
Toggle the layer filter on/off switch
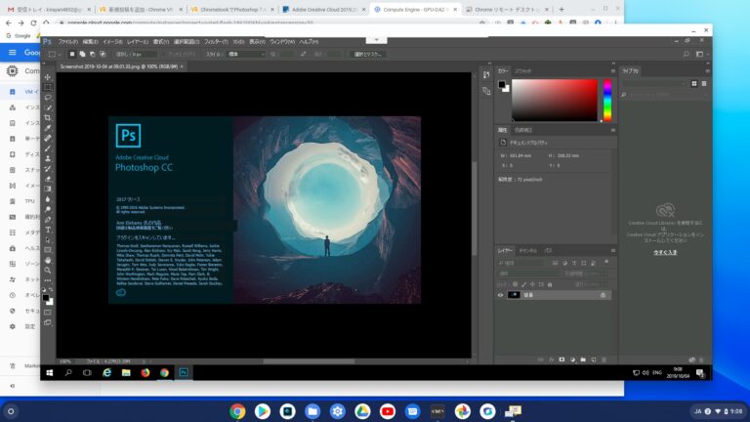606,262
